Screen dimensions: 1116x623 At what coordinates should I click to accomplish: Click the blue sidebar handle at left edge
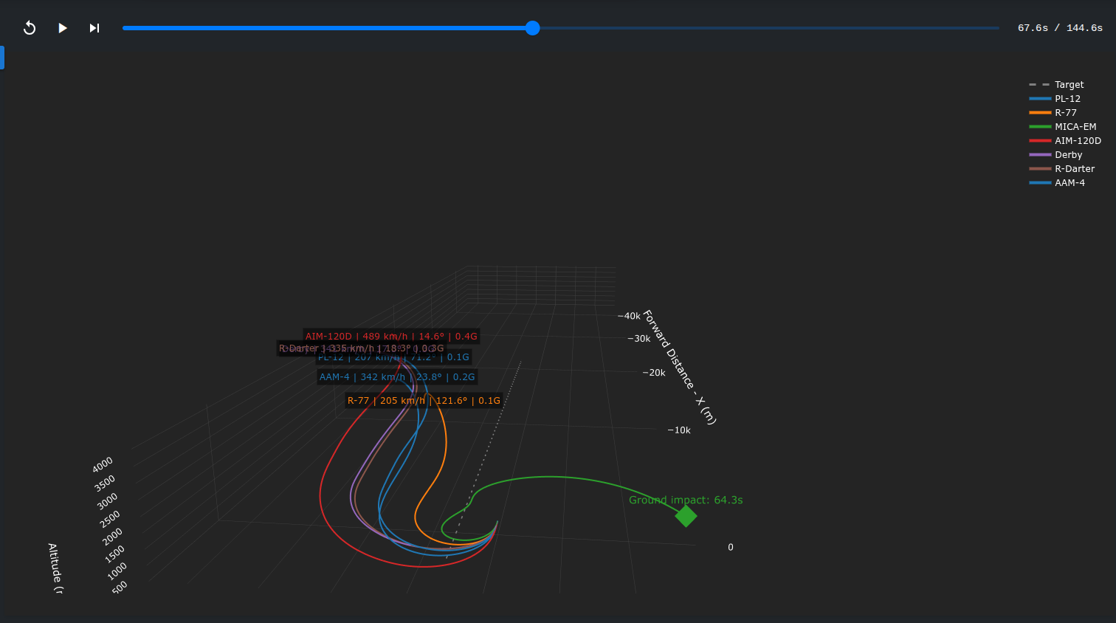pos(2,58)
